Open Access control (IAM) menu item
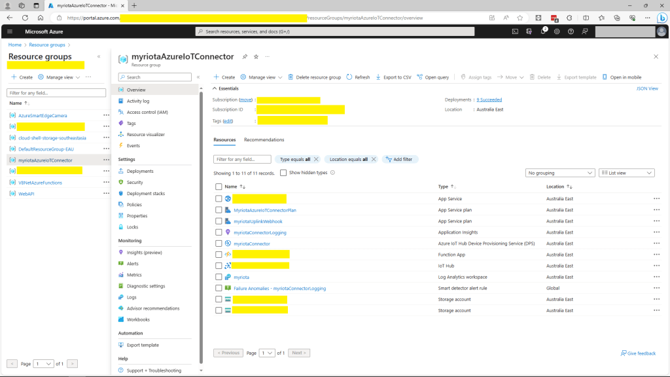Screen dimensions: 670x377 coord(147,112)
